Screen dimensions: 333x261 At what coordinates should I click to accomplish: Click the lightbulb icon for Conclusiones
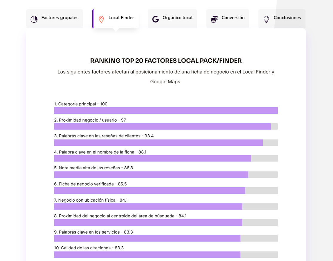tap(266, 19)
